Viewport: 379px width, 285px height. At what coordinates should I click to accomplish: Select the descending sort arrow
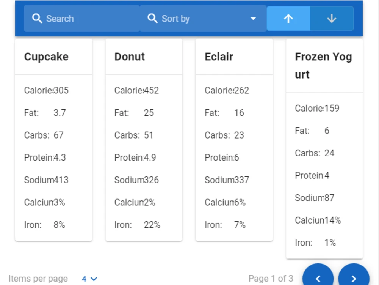[332, 18]
